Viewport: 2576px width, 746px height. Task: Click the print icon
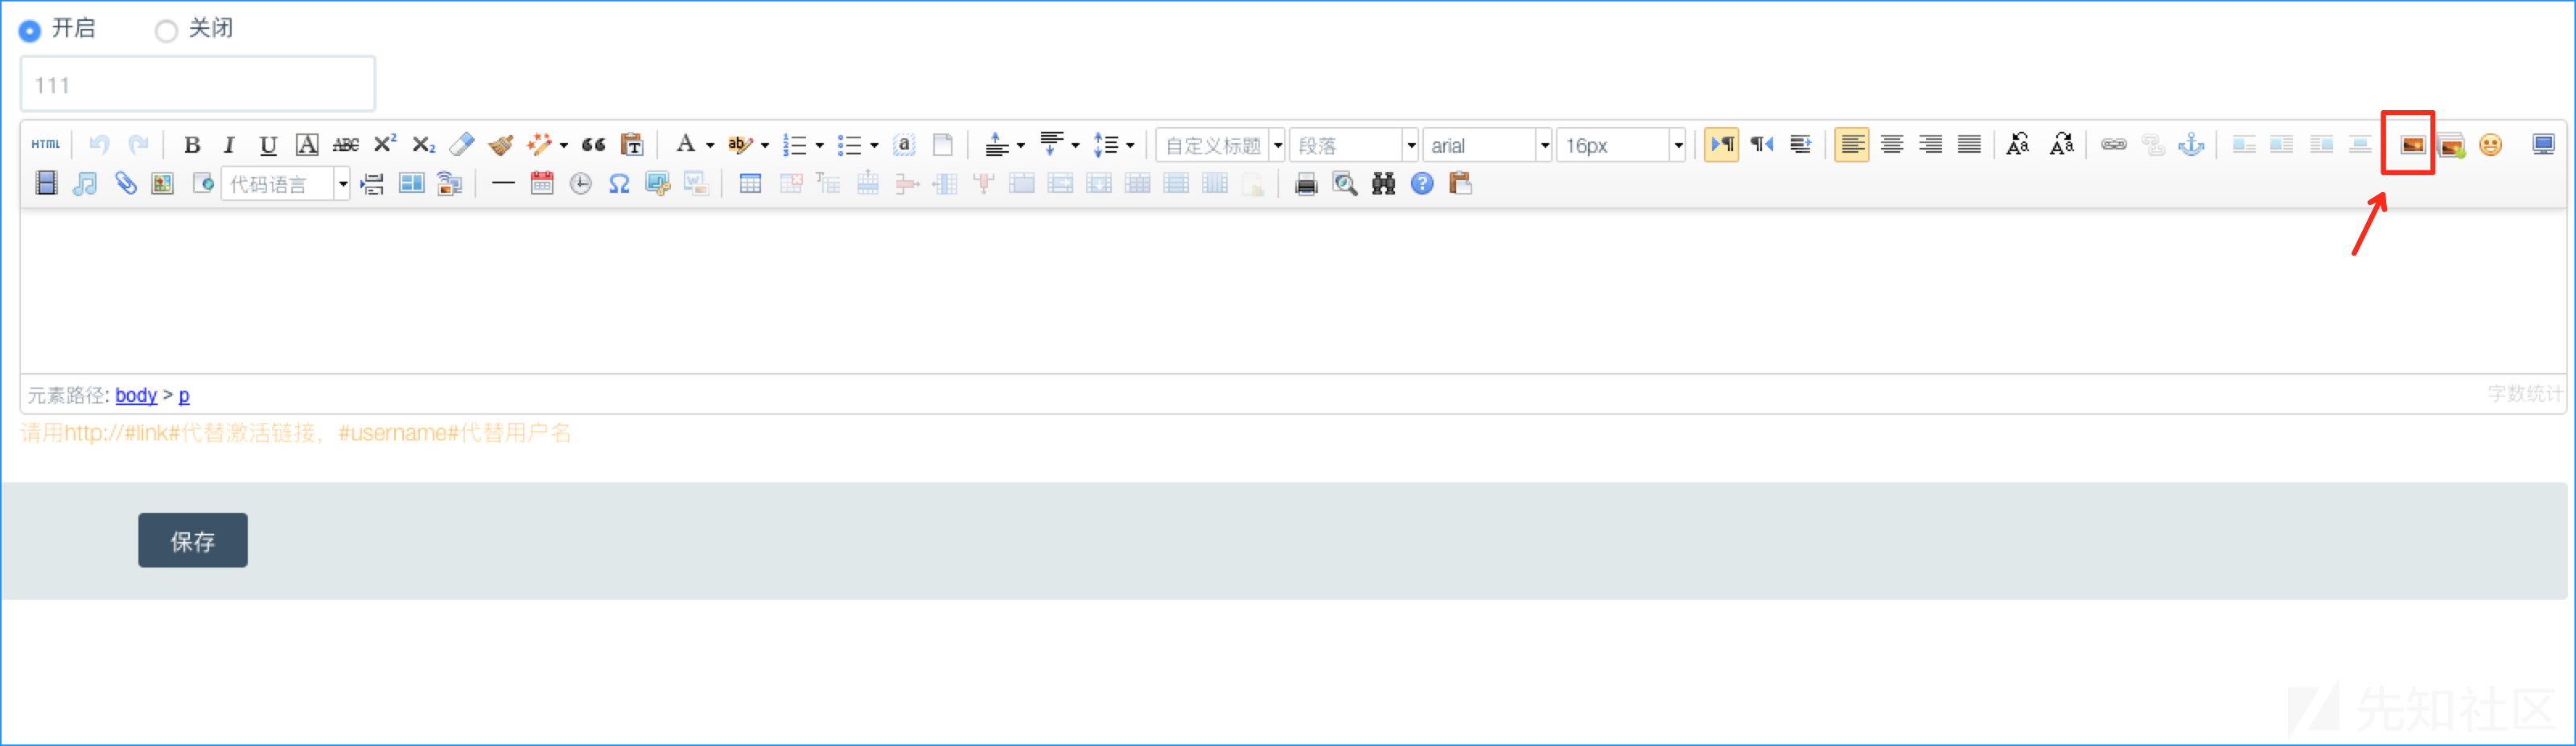point(1305,184)
